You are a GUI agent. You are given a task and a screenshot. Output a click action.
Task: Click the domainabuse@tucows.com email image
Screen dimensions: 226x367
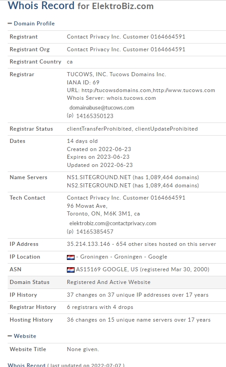point(102,108)
